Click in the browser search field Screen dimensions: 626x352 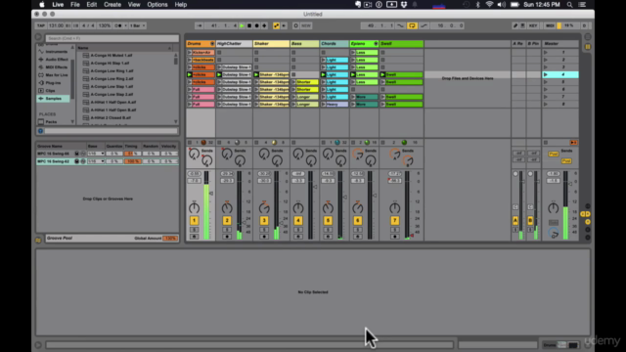(112, 38)
